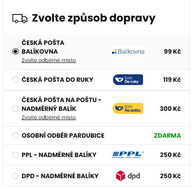Open Zvolte odběrné místo link under Nadměrný balík
This screenshot has height=190, width=192.
coord(49,117)
